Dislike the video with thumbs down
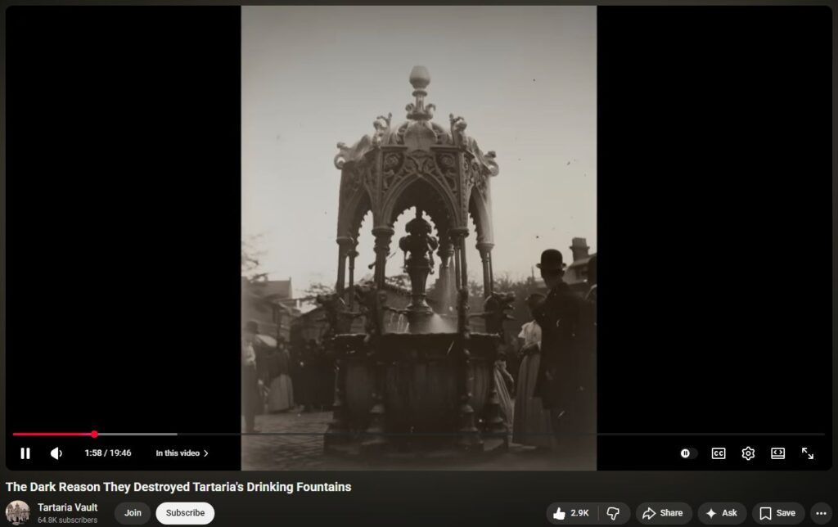 pyautogui.click(x=614, y=513)
